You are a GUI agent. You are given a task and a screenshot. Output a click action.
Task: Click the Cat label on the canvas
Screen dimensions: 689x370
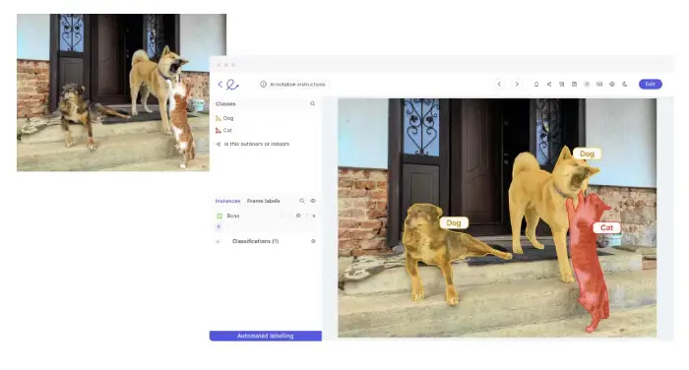pos(606,227)
